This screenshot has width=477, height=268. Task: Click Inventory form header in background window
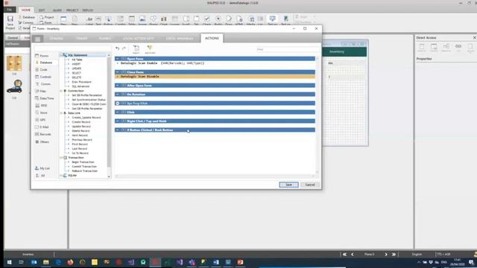pos(337,51)
